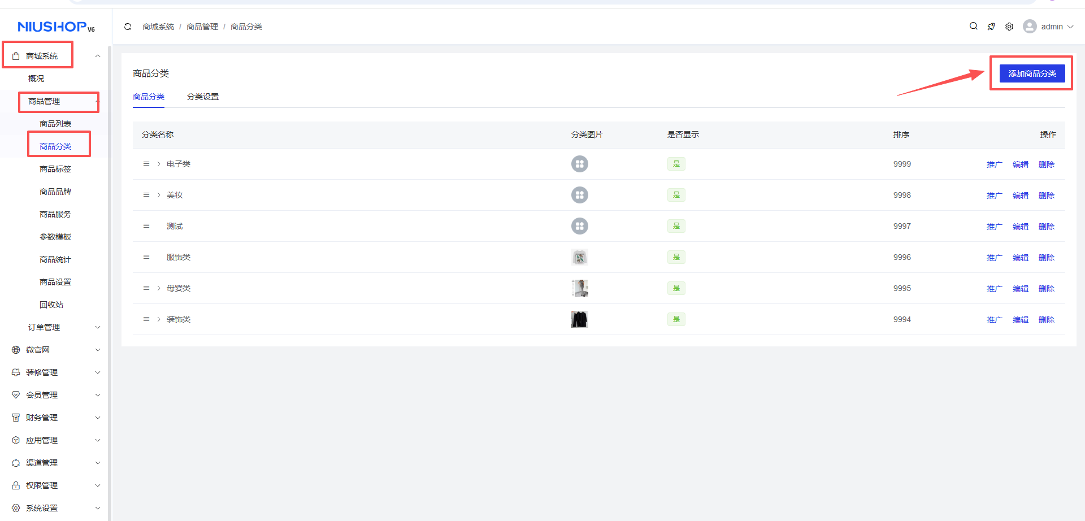This screenshot has width=1085, height=521.
Task: Open 商品标签 in the sidebar
Action: 55,169
